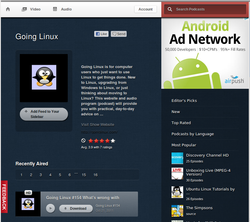Go to page 5 of Recently Aired
The width and height of the screenshot is (250, 222).
coord(60,175)
